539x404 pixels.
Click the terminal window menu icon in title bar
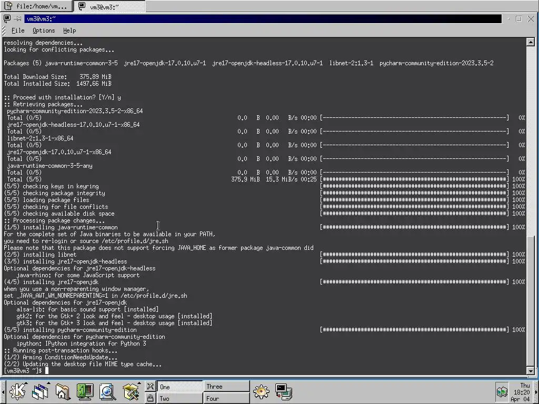7,18
